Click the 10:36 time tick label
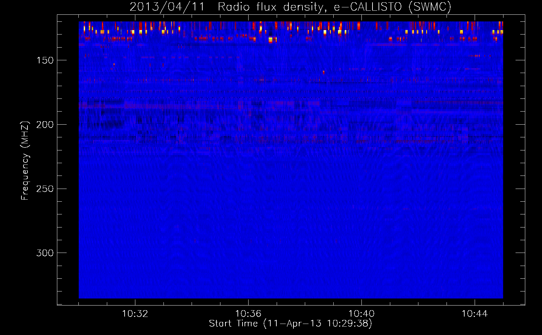This screenshot has height=335, width=542. pos(248,314)
